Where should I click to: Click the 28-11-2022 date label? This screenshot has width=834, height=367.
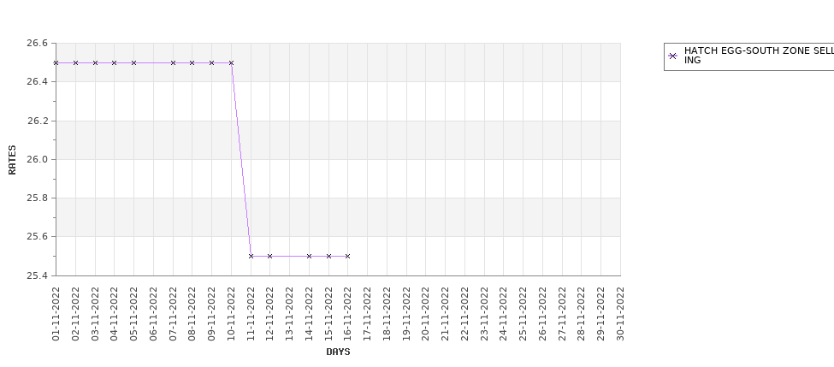tap(582, 314)
